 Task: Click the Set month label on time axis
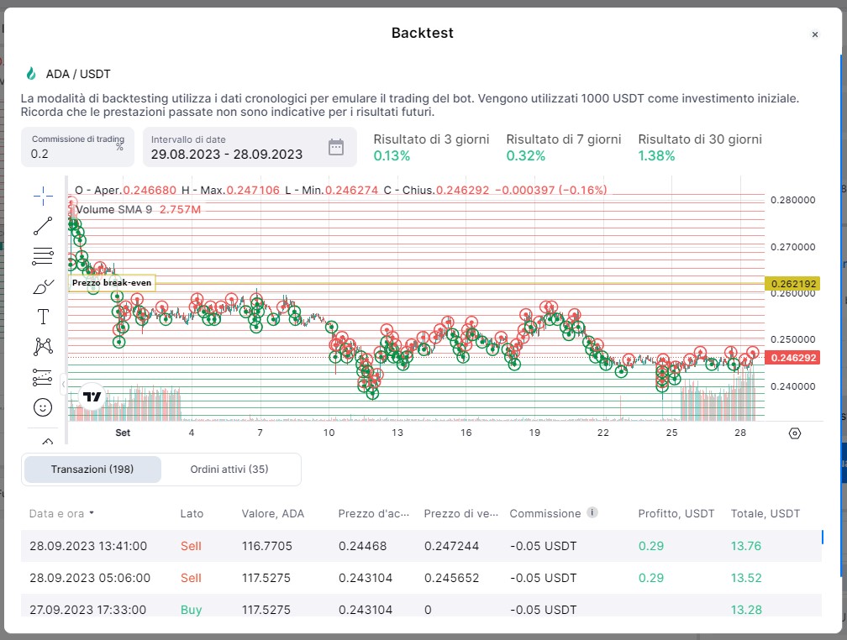123,433
